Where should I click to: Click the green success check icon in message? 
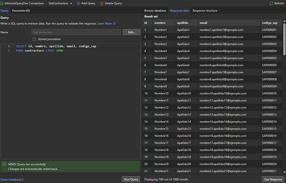pyautogui.click(x=4, y=164)
